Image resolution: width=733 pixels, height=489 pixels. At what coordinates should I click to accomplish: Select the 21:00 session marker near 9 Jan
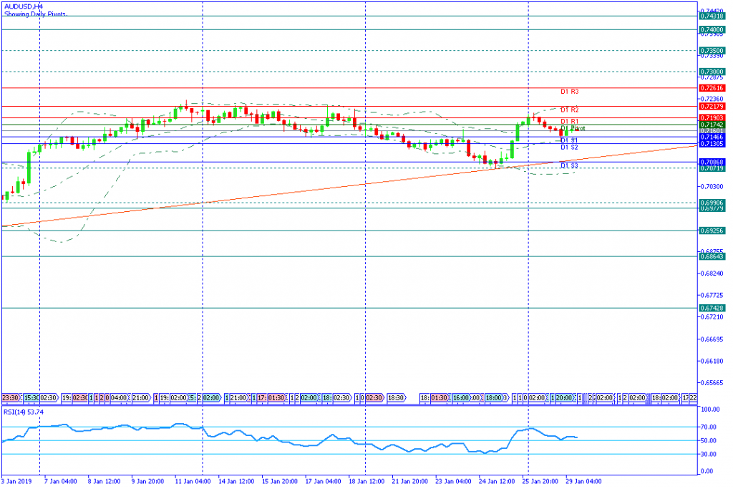point(140,398)
